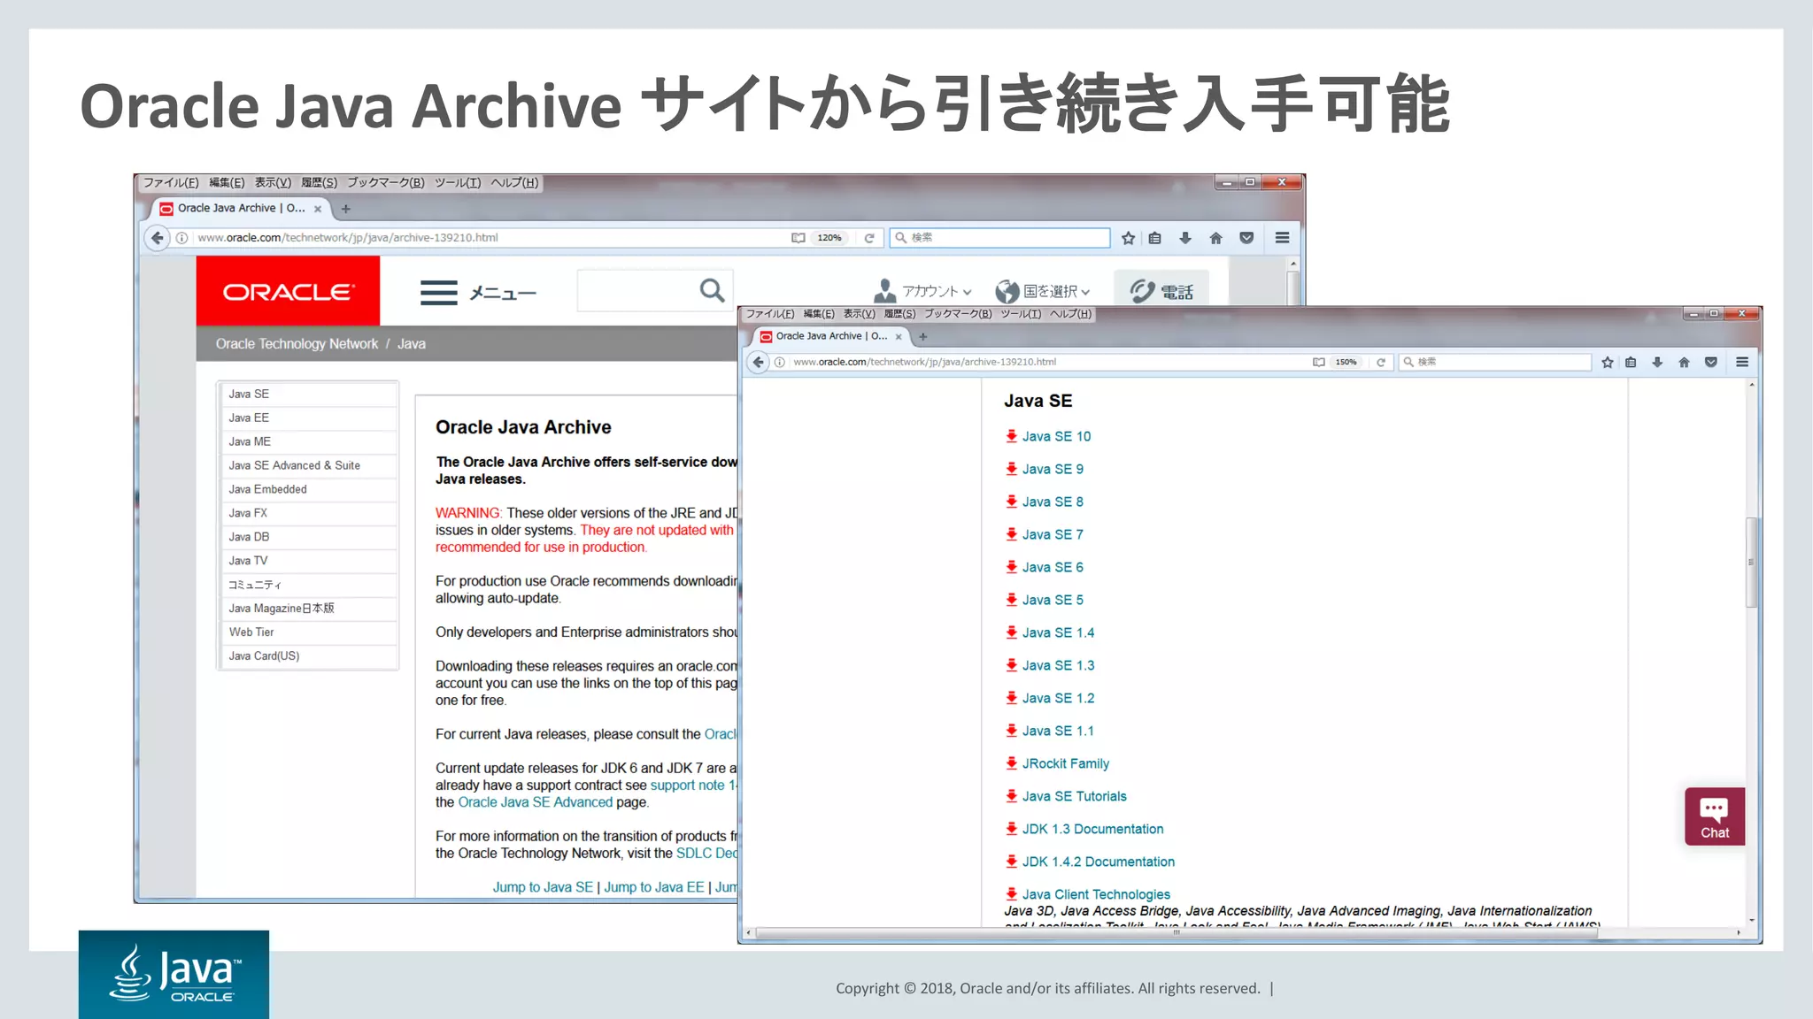Select Java Card(US) sidebar item
Screen dimensions: 1813x1019
(x=308, y=656)
